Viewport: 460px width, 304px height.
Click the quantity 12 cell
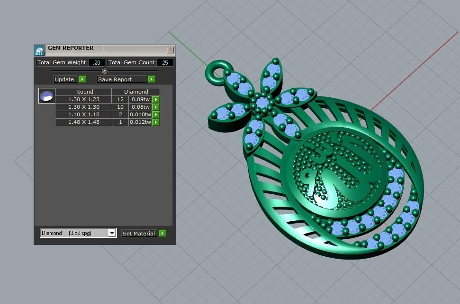coord(120,100)
